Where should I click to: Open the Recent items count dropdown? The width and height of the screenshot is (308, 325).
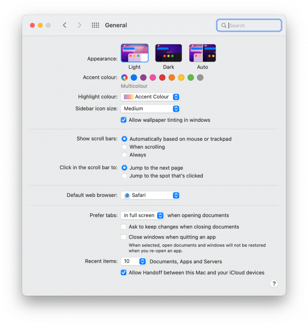click(133, 261)
